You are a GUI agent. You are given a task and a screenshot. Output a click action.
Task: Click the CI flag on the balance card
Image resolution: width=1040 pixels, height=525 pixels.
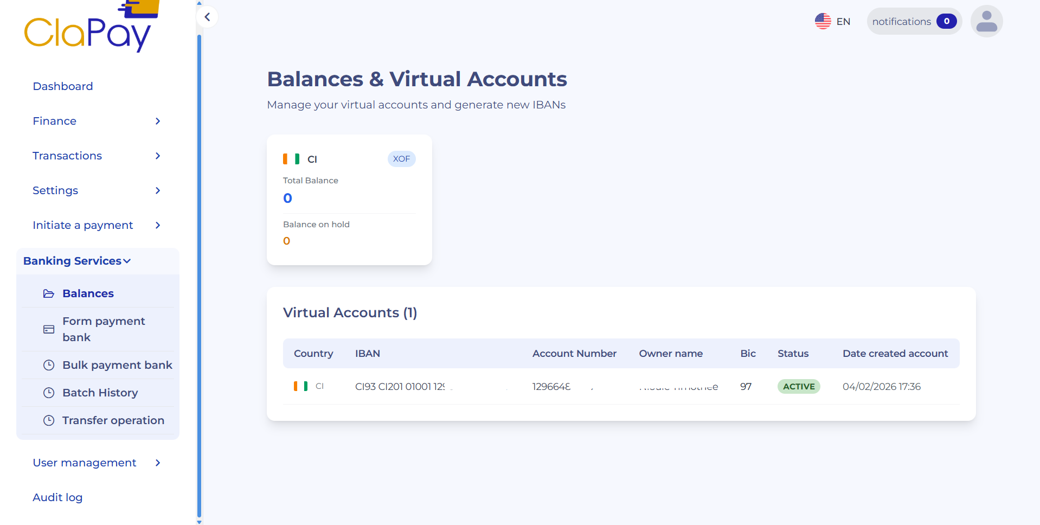click(291, 159)
